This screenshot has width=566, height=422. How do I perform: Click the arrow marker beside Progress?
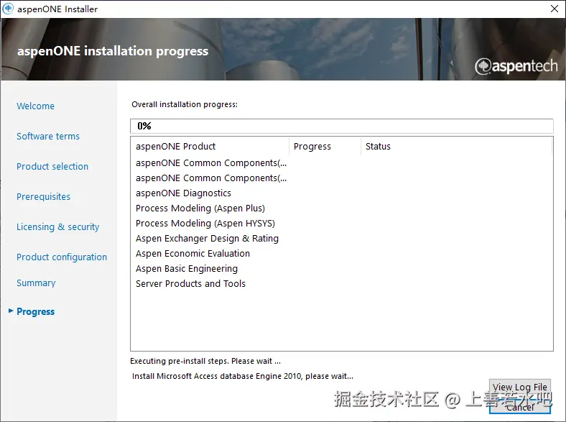11,311
